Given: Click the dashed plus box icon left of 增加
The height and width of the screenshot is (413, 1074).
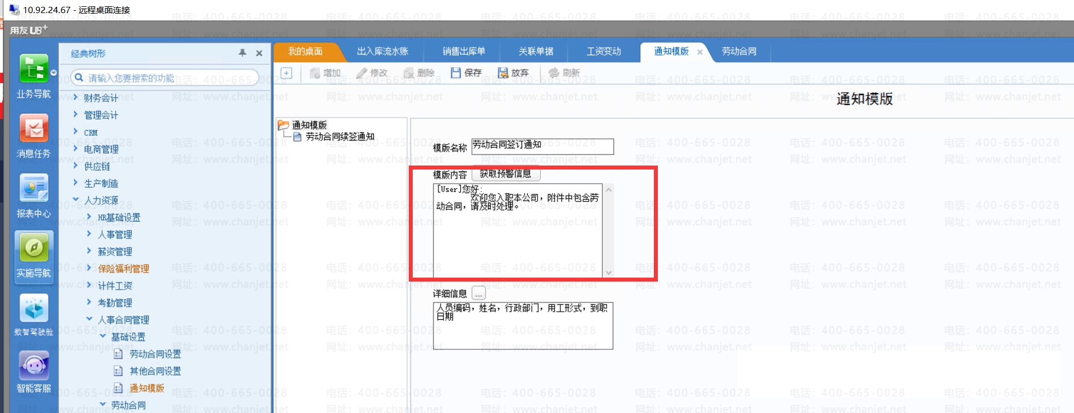Looking at the screenshot, I should coord(287,73).
